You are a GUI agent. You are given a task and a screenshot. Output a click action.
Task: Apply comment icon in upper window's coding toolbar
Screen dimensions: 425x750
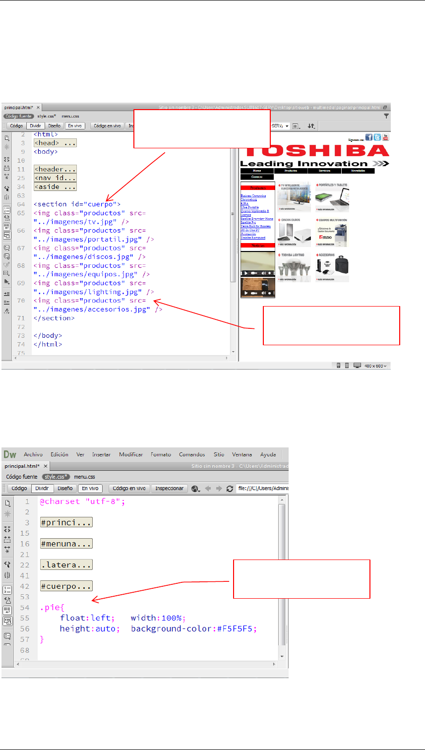(x=7, y=247)
